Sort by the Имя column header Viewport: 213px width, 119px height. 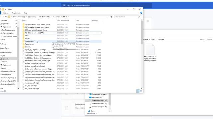(24, 21)
